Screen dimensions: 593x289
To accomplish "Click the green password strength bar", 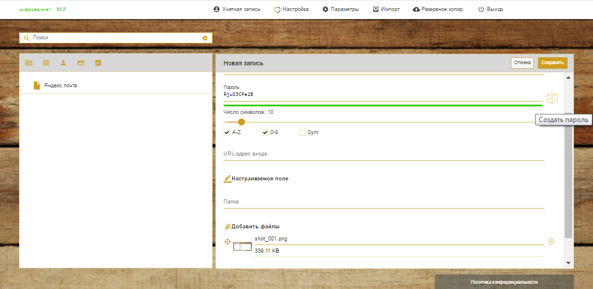I will (x=383, y=105).
